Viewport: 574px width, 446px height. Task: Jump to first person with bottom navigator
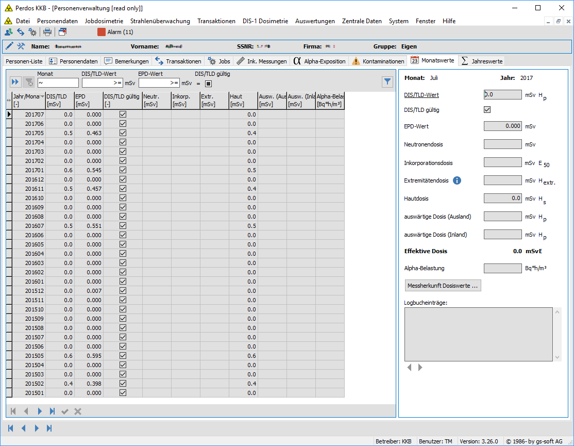click(11, 428)
